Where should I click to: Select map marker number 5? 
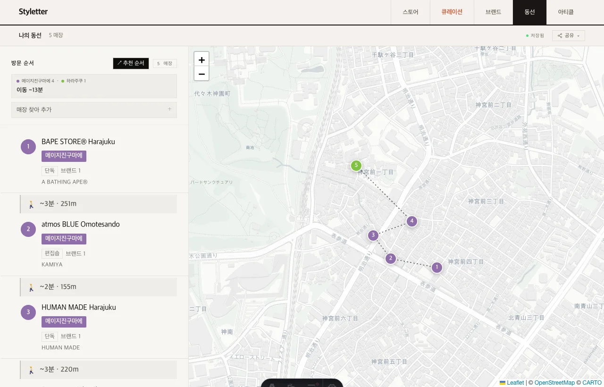click(356, 166)
